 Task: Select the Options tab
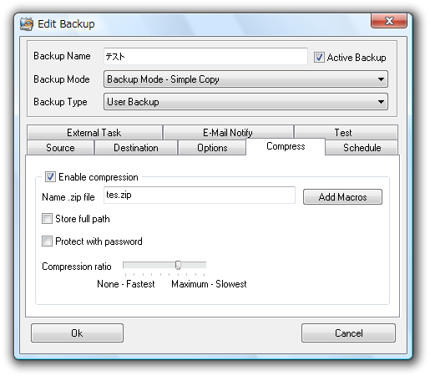[212, 148]
